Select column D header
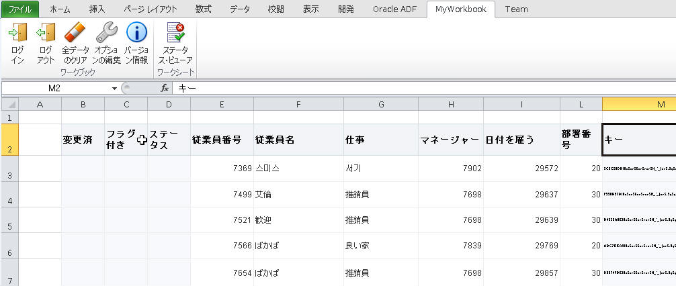676x286 pixels. [x=169, y=104]
